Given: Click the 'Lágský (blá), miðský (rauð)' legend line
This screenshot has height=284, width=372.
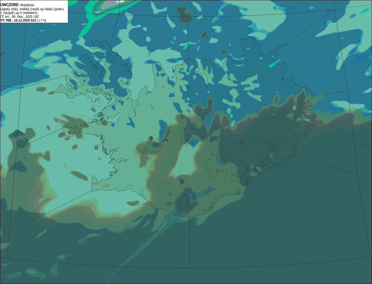Looking at the screenshot, I should [x=32, y=9].
